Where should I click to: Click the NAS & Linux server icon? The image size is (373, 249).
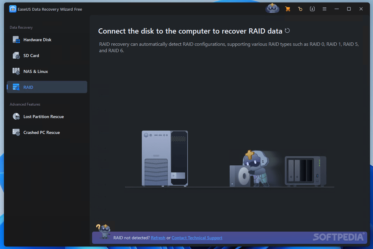tap(16, 71)
